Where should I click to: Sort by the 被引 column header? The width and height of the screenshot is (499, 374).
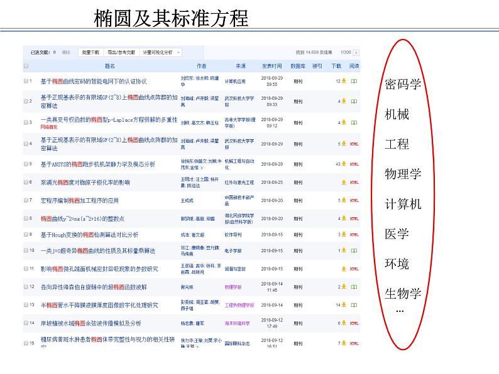(x=317, y=66)
